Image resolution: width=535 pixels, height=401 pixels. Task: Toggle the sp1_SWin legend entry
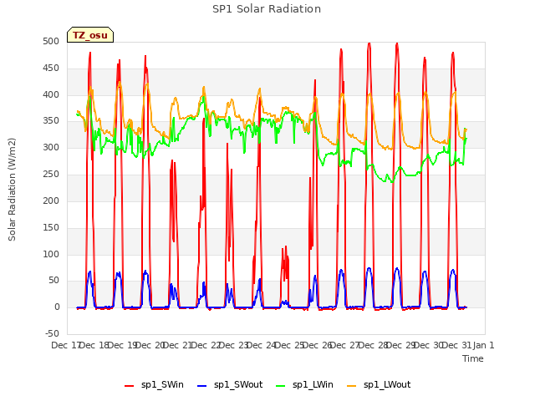coord(154,384)
